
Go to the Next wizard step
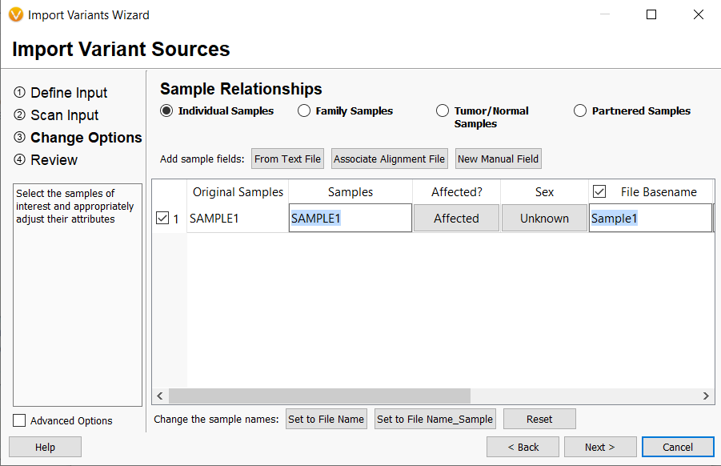point(600,447)
